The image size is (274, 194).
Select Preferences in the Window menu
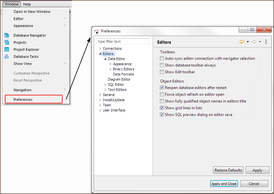click(x=23, y=100)
